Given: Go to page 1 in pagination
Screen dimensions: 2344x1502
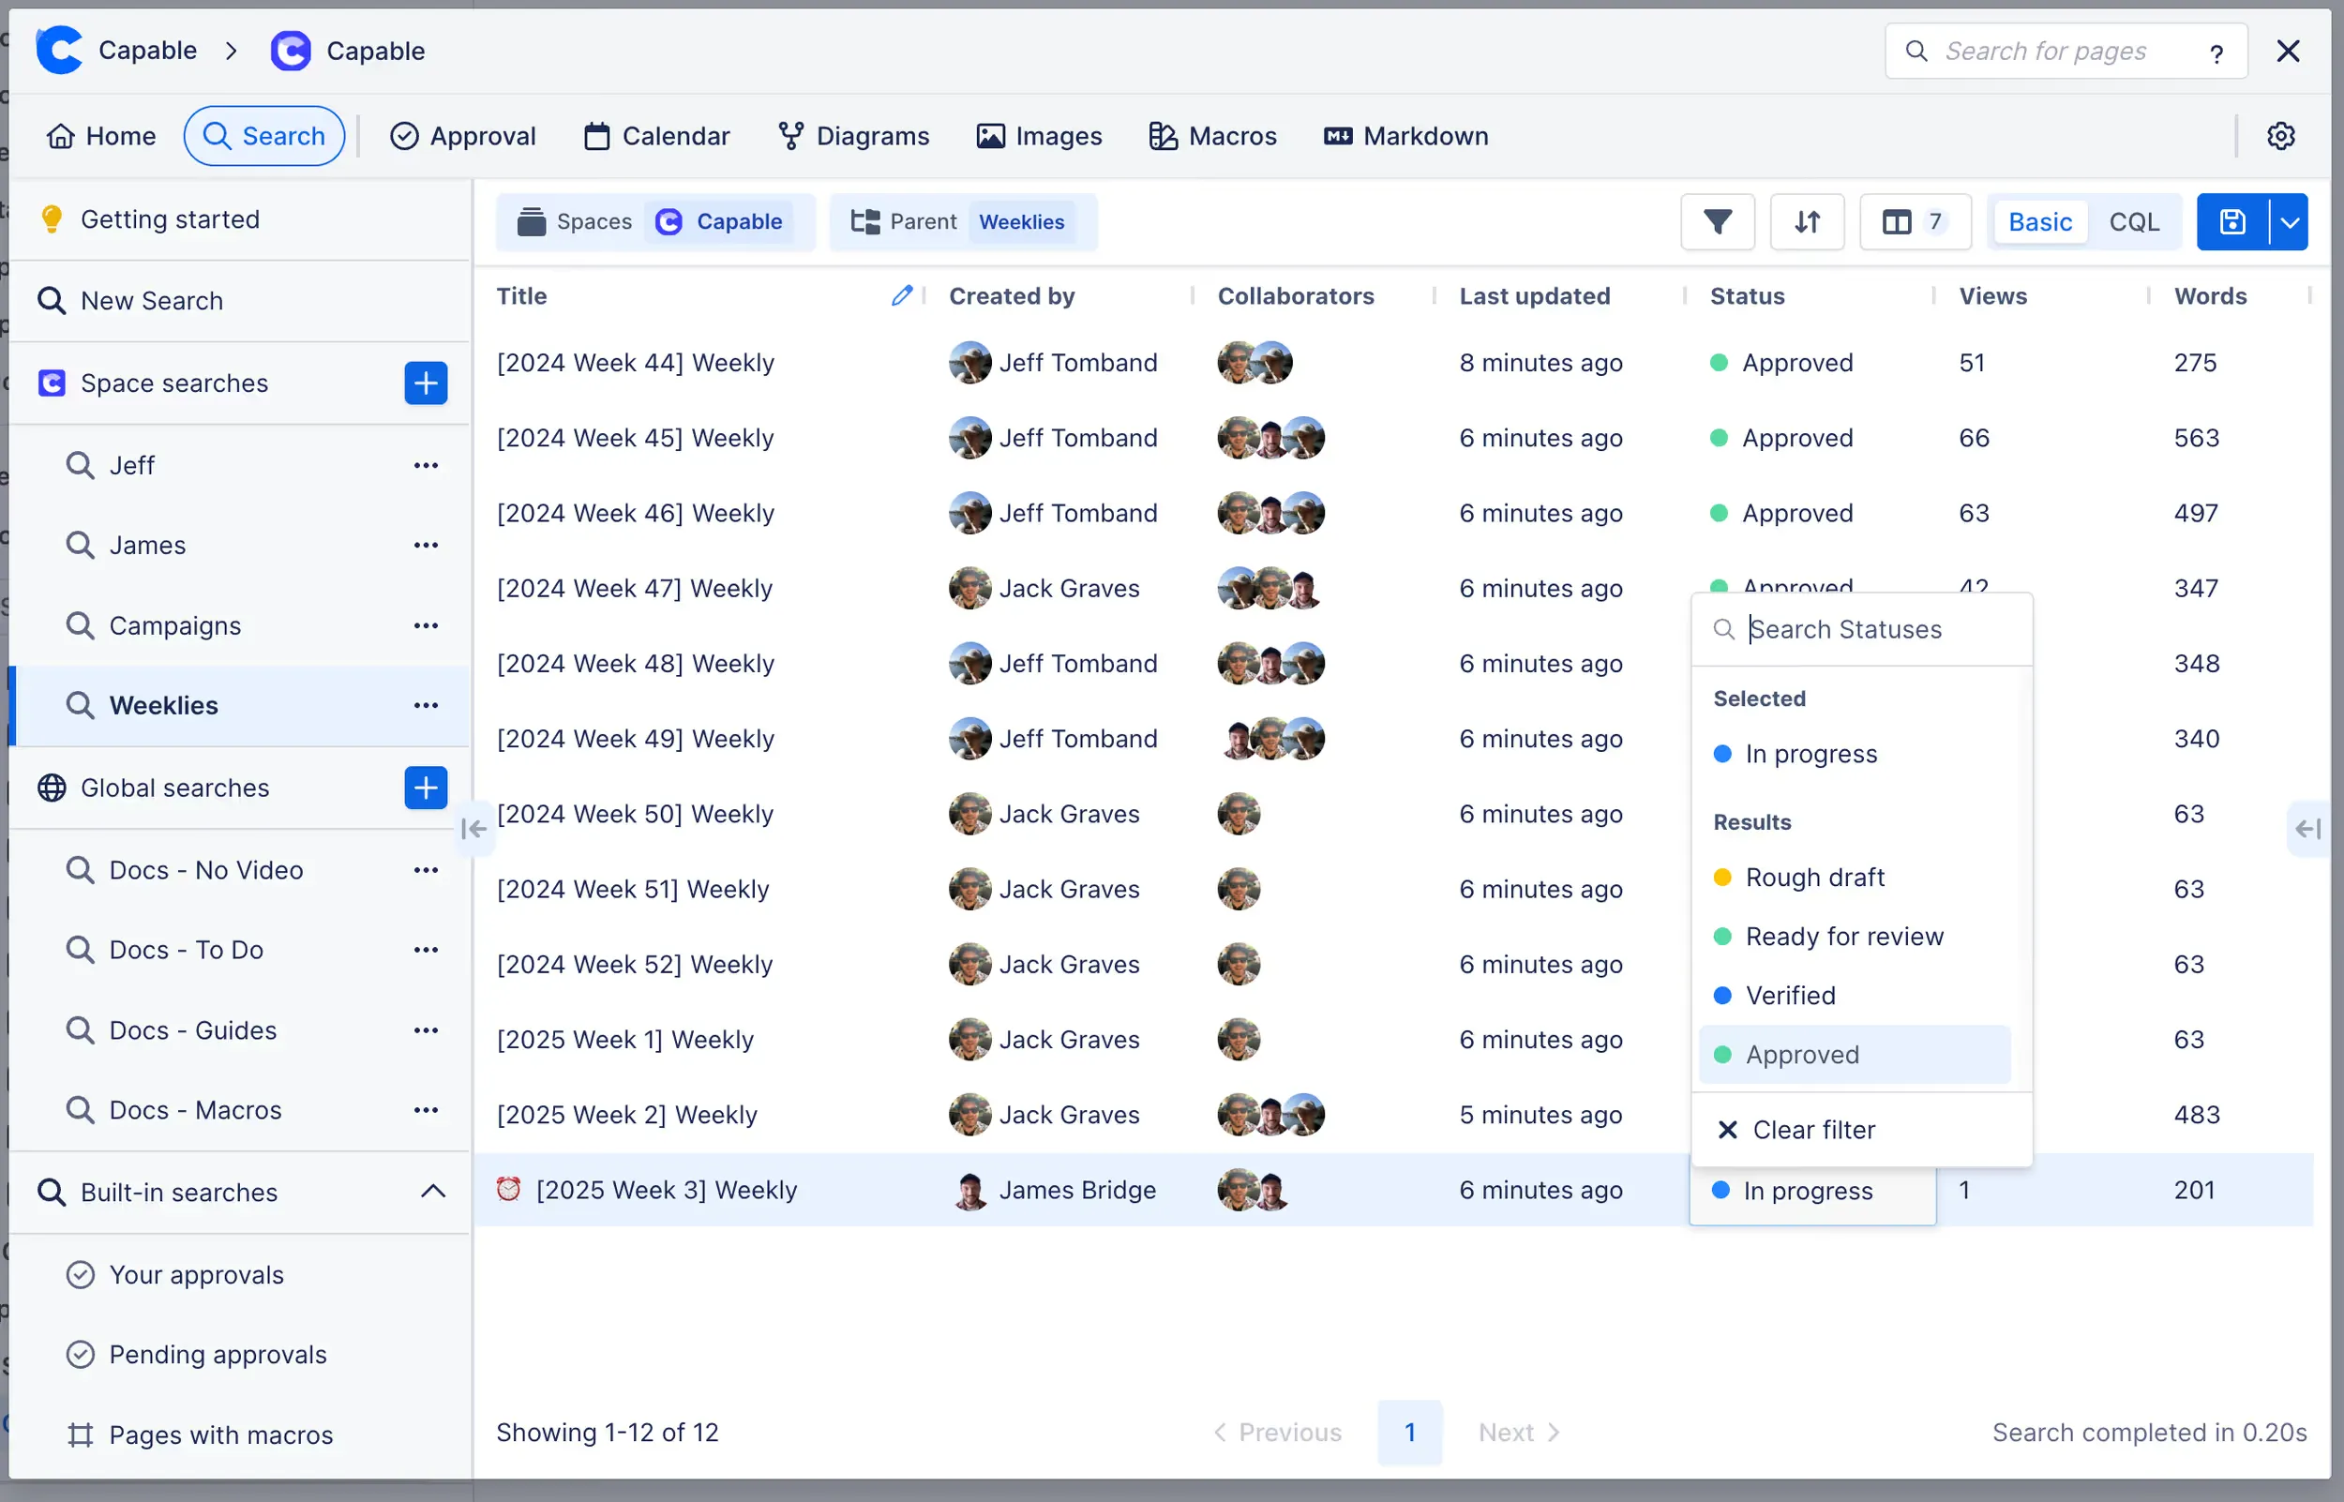Looking at the screenshot, I should 1410,1433.
